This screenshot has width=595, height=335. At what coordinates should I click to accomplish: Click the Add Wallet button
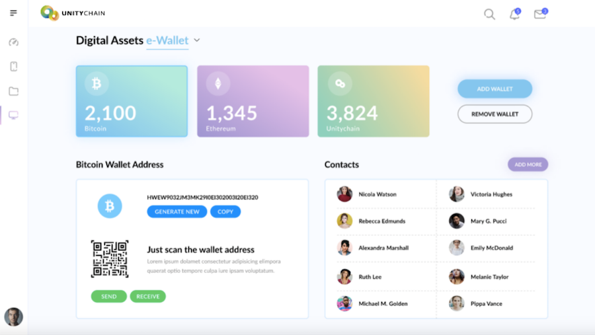coord(495,89)
